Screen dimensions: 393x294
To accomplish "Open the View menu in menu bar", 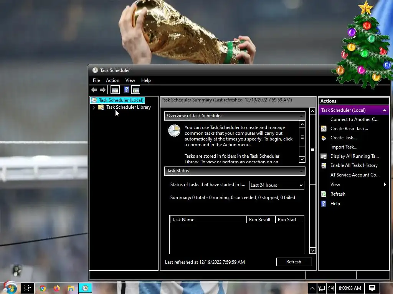I will tap(130, 80).
